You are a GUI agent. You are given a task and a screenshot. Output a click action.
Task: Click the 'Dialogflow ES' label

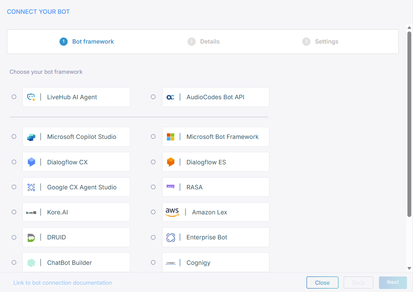pos(206,162)
